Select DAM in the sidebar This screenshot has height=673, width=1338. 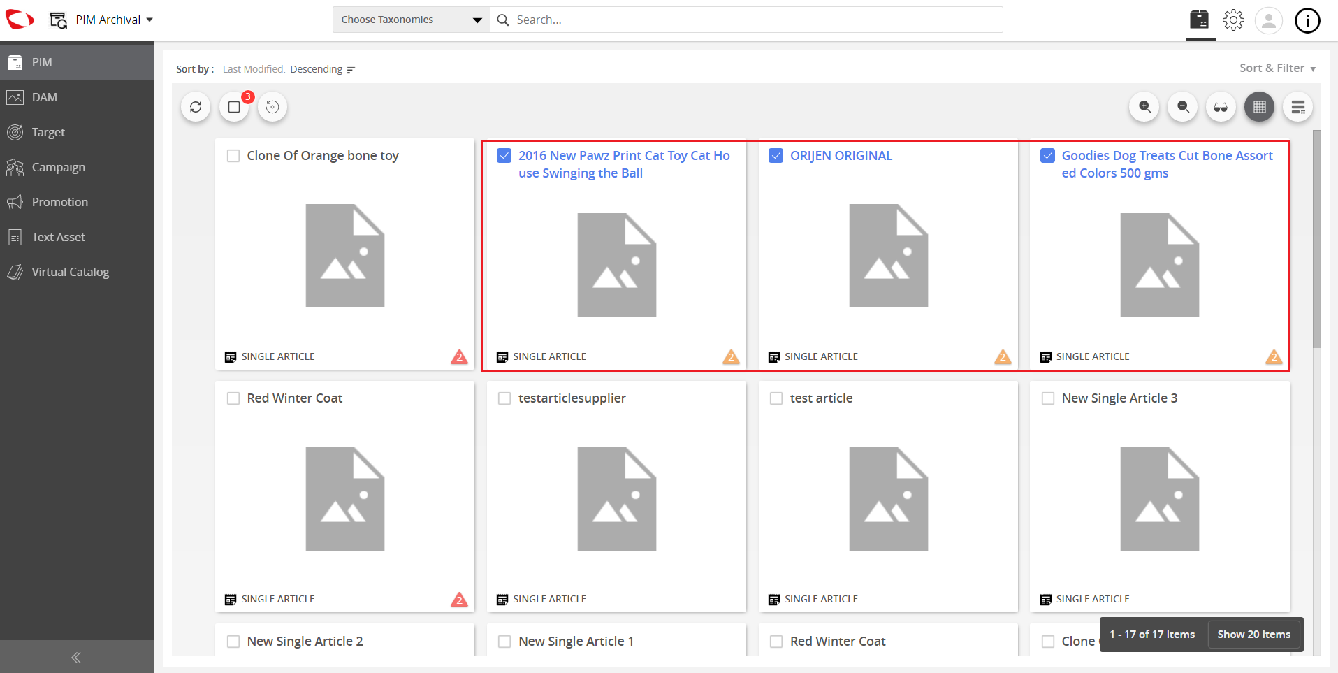click(77, 97)
